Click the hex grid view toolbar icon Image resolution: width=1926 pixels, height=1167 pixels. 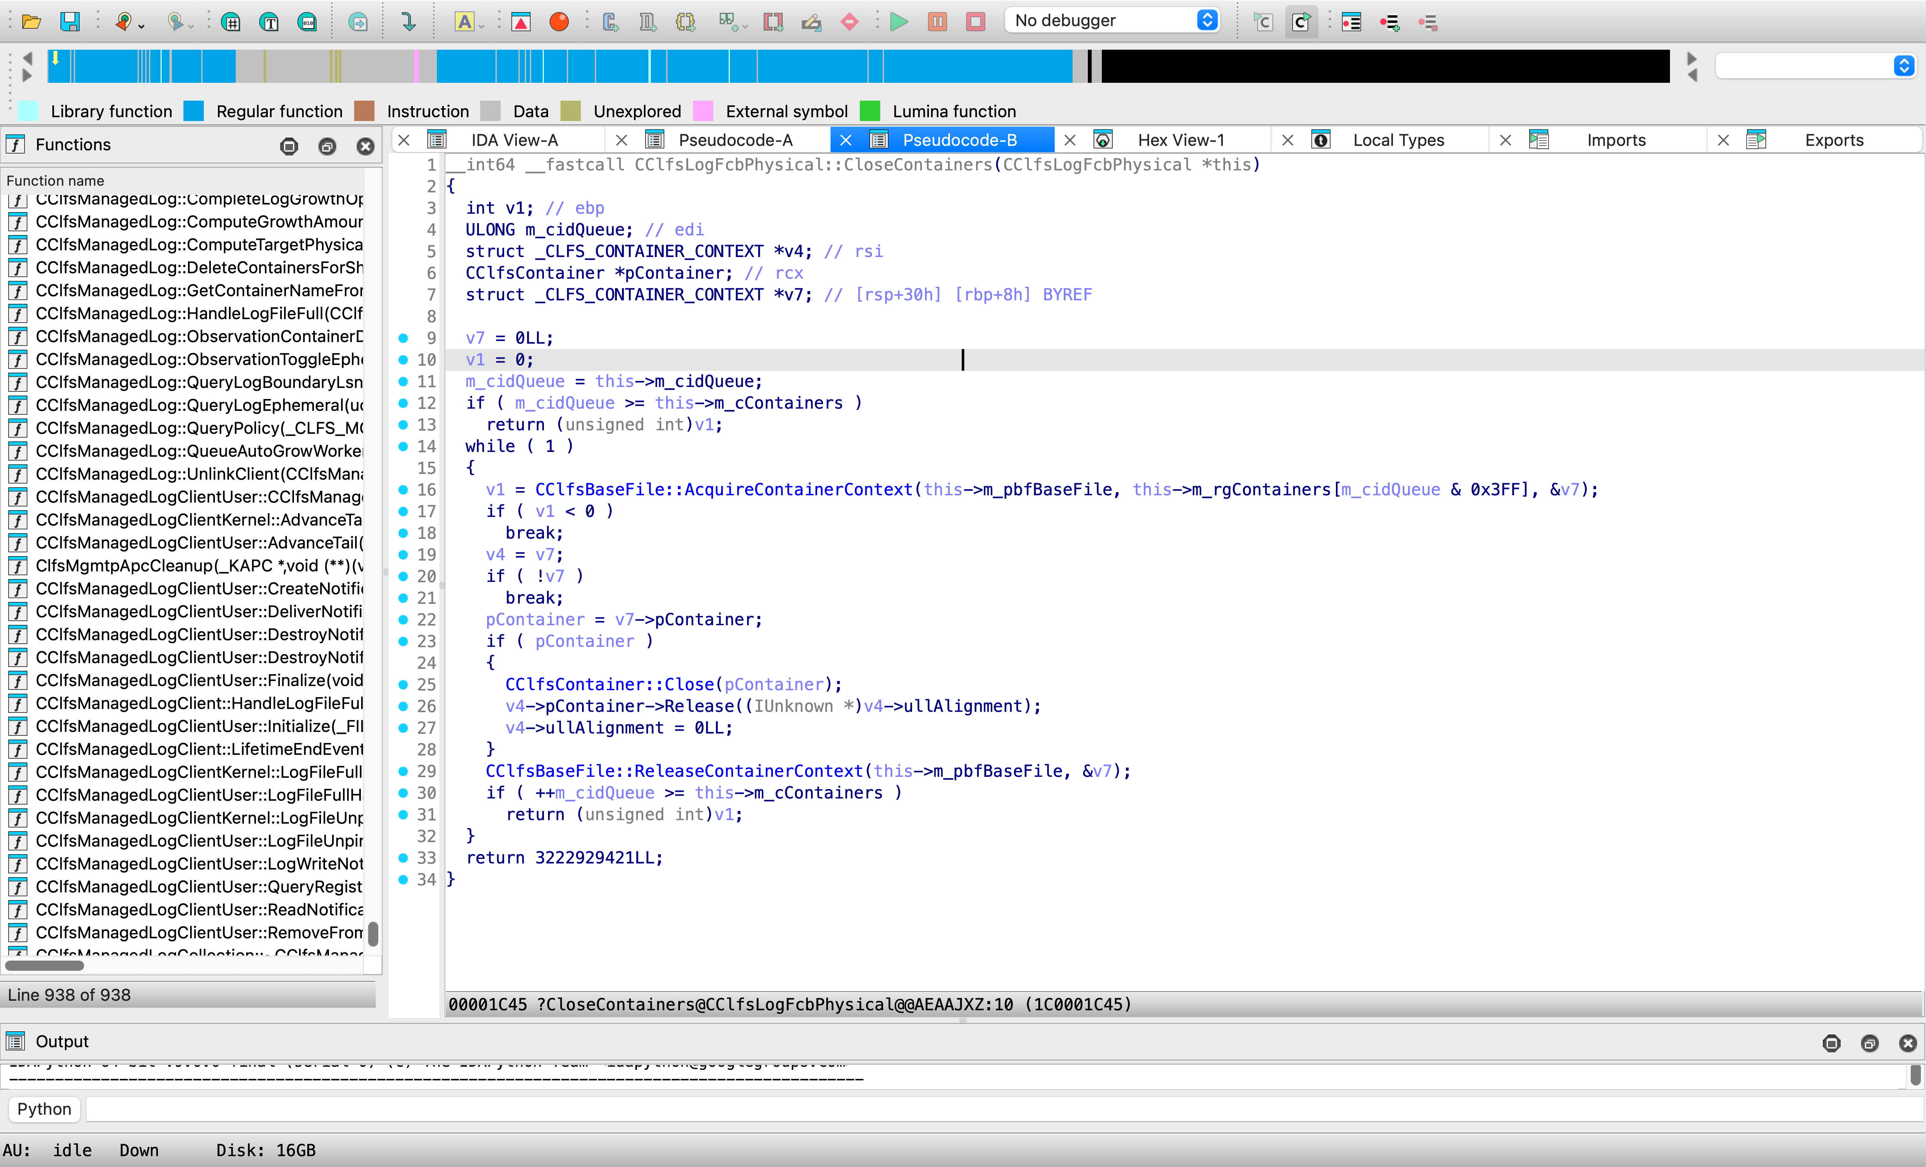[231, 22]
